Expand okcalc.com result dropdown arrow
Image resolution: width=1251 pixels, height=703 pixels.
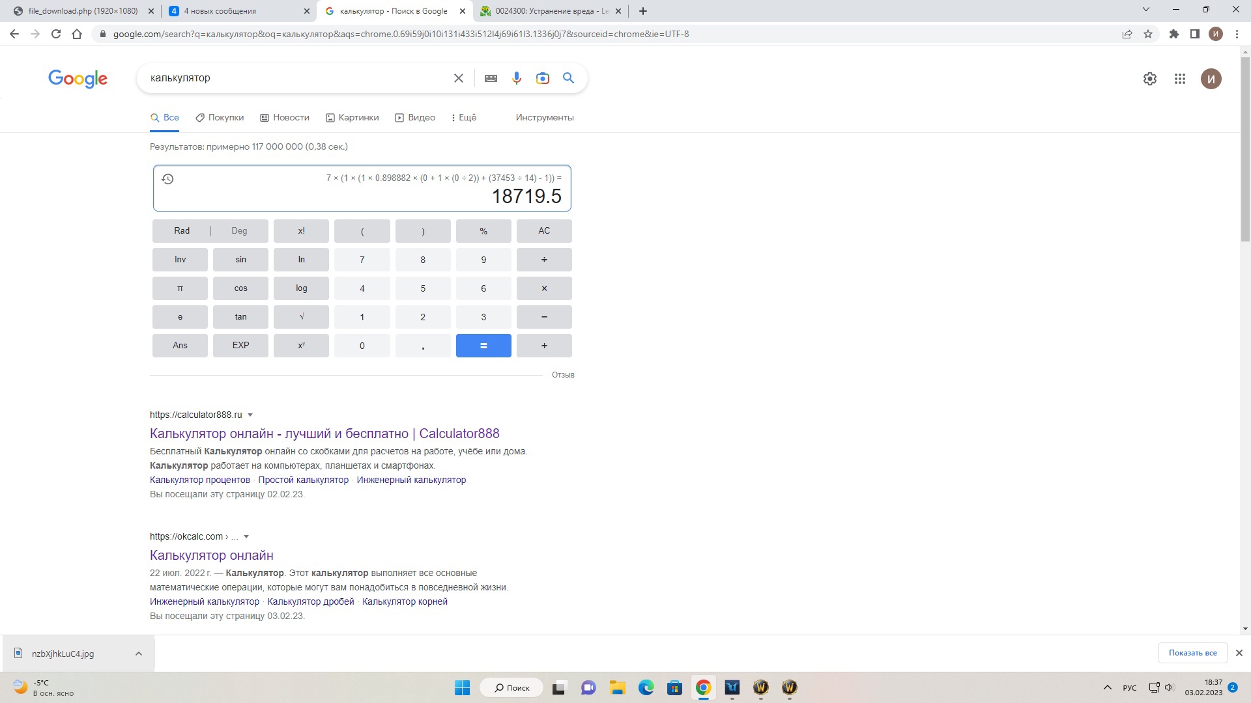tap(246, 537)
